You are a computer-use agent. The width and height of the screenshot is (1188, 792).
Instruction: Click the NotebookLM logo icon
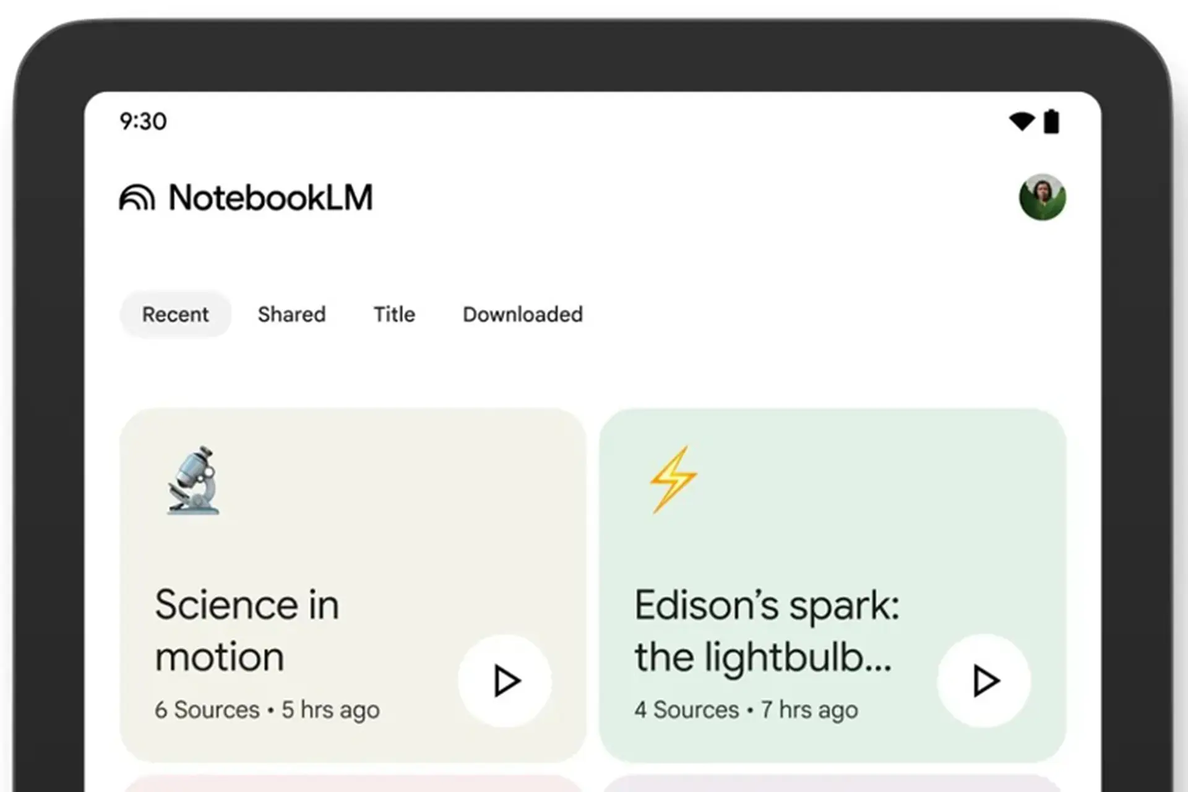(137, 197)
